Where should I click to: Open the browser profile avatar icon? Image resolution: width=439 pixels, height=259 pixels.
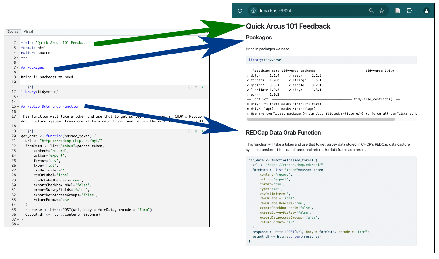click(x=426, y=11)
